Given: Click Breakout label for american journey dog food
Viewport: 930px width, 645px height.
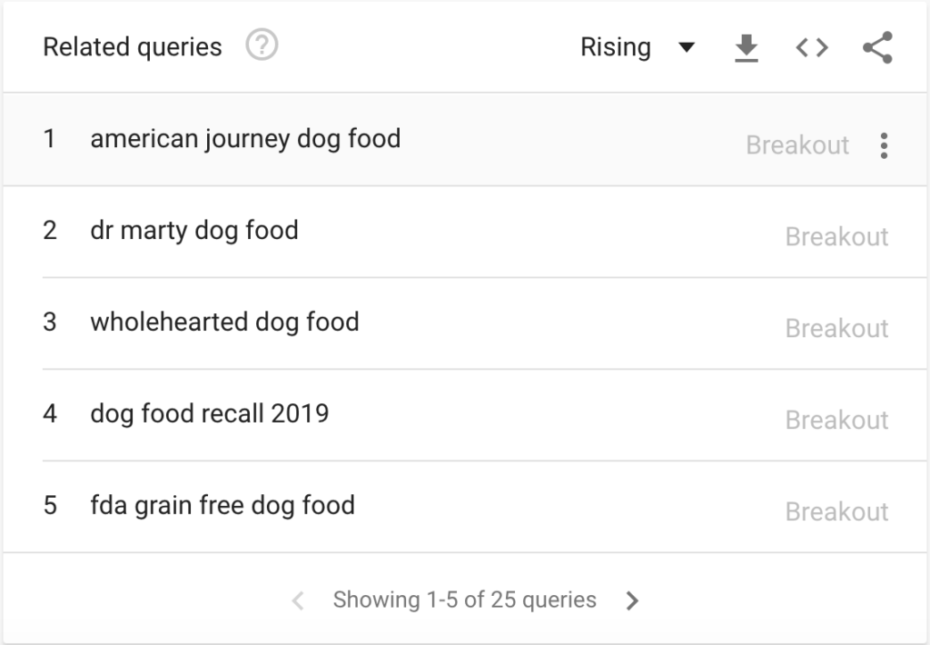Looking at the screenshot, I should tap(797, 145).
